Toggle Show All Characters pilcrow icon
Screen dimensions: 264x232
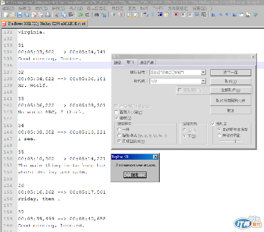point(153,15)
